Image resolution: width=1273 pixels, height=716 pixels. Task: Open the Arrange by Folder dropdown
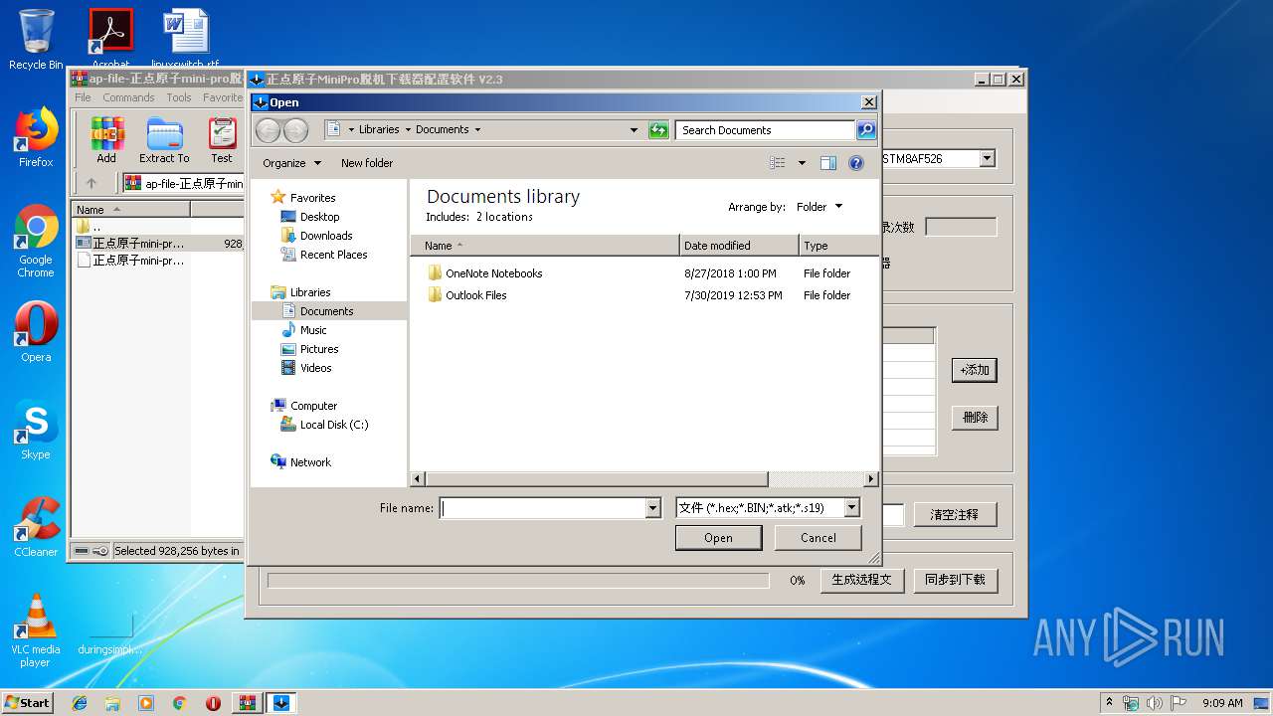tap(819, 207)
